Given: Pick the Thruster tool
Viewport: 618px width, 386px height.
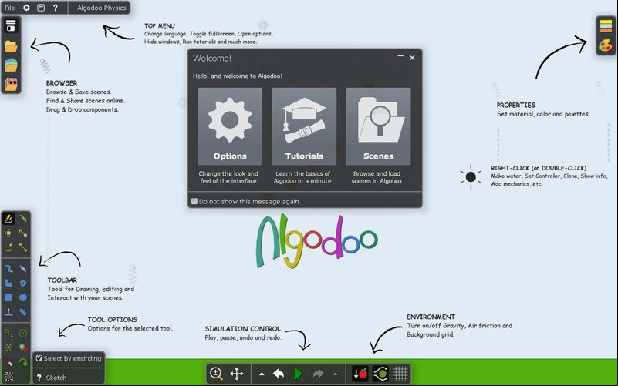Looking at the screenshot, I should pyautogui.click(x=23, y=347).
